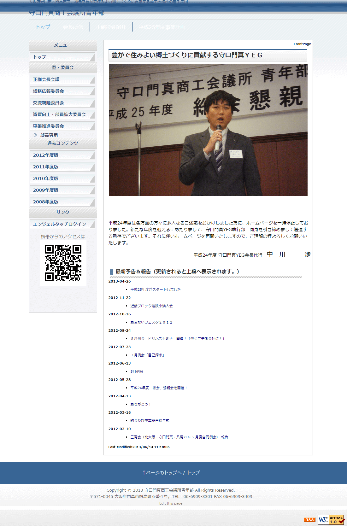This screenshot has width=347, height=526.
Task: Open 平成25年度事業計画 in top navigation
Action: (162, 27)
